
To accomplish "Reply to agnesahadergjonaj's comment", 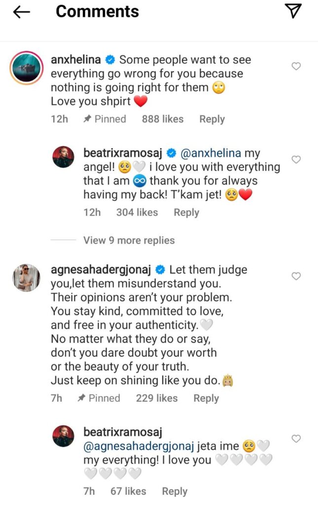I will point(206,398).
